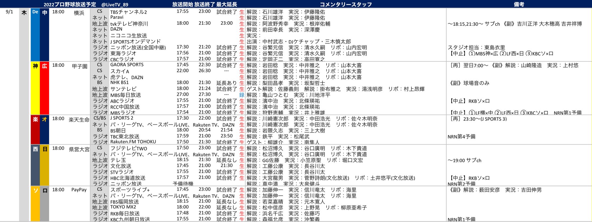
Task: Click the J SPORTSオンデマンド row
Action: coord(135,42)
